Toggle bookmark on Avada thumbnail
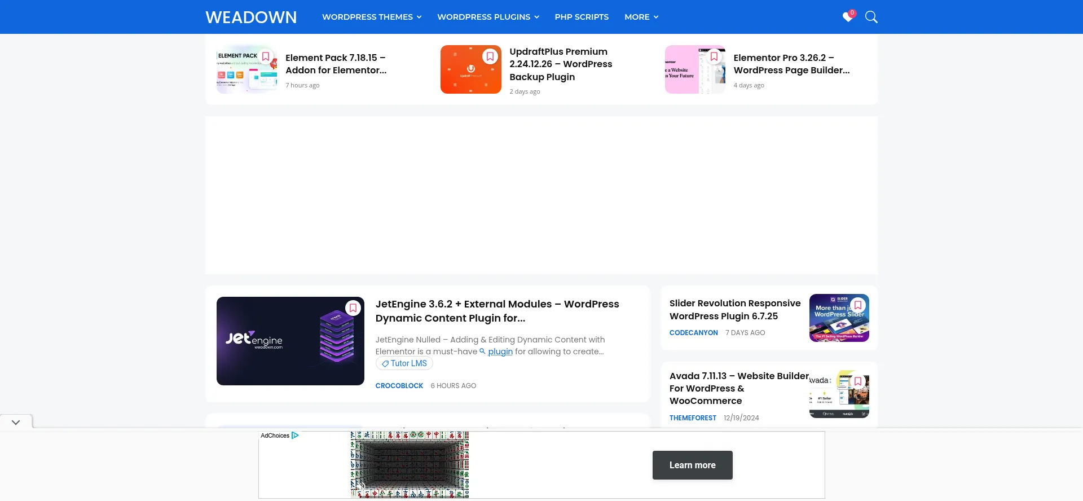The width and height of the screenshot is (1083, 501). tap(858, 381)
